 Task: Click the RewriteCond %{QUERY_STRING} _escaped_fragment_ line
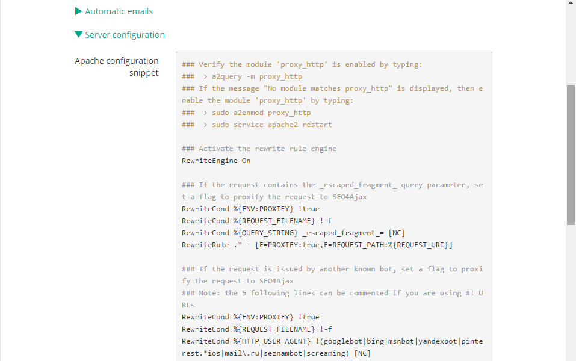(293, 232)
